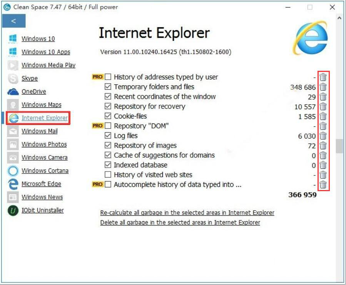Click the OneDrive cloud icon
346x285 pixels.
(13, 92)
